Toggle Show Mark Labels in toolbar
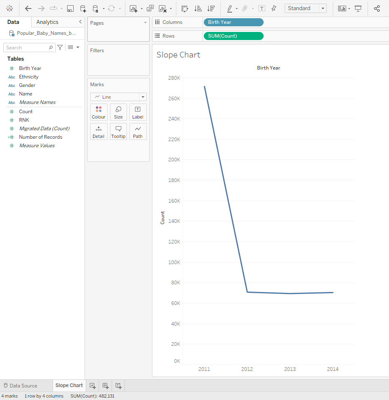The height and width of the screenshot is (400, 389). (x=262, y=8)
